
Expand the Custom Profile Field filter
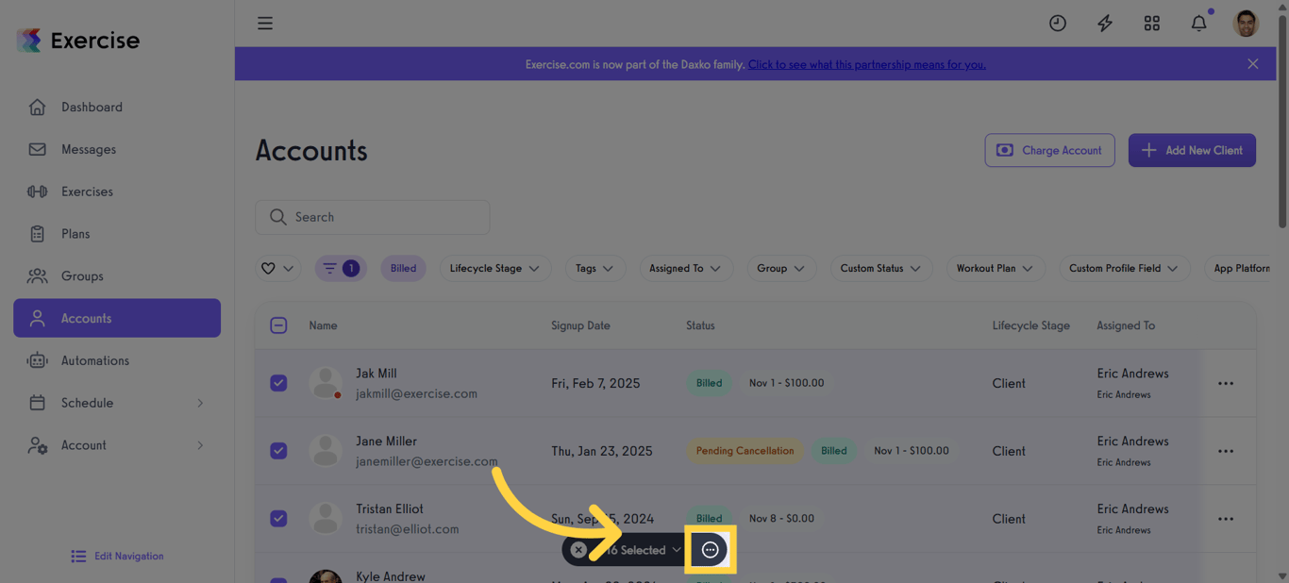click(1124, 269)
